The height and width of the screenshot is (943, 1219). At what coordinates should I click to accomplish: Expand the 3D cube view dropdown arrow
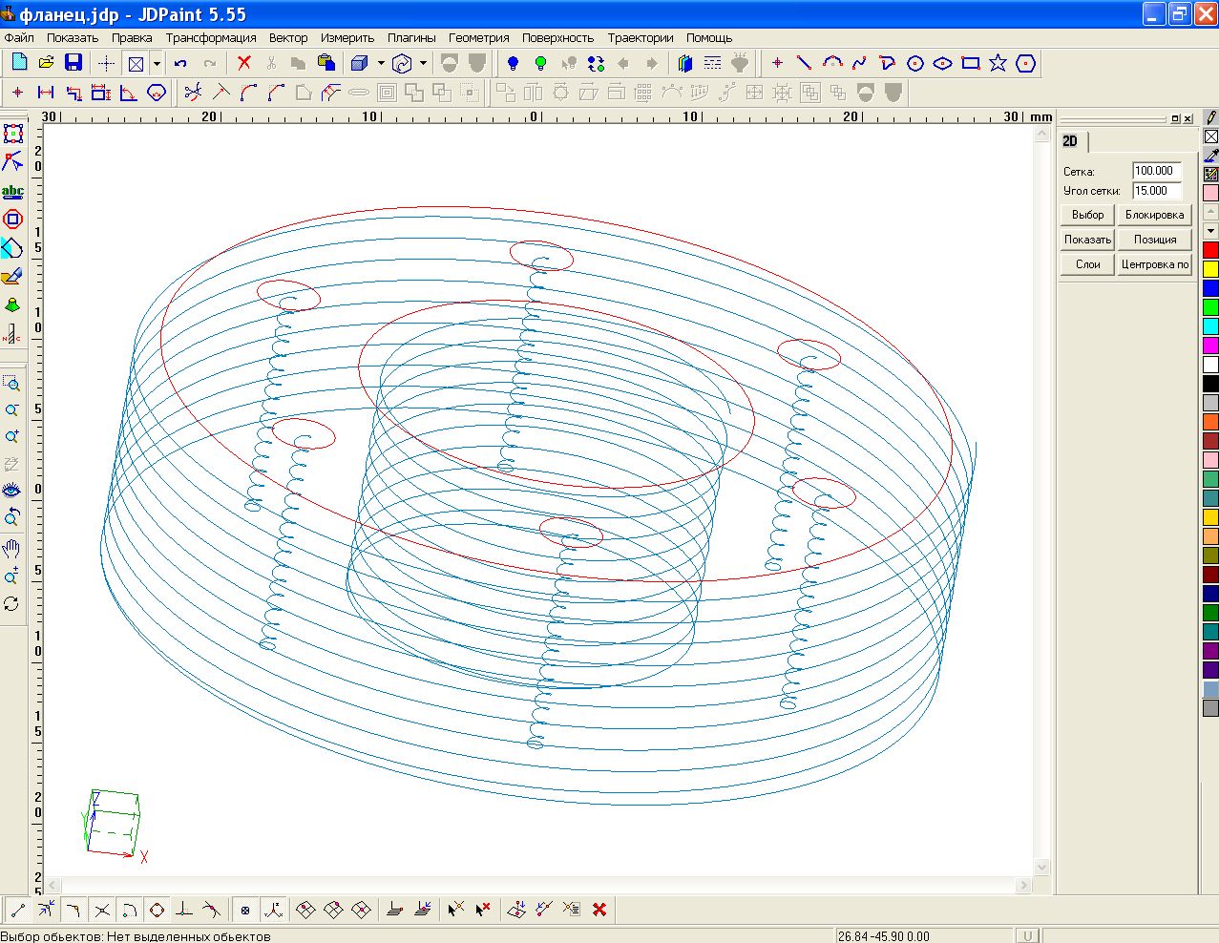[381, 64]
